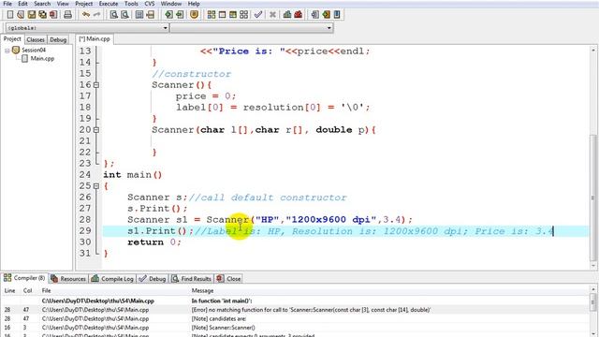This screenshot has width=599, height=337.
Task: Click the Col column header
Action: [27, 291]
